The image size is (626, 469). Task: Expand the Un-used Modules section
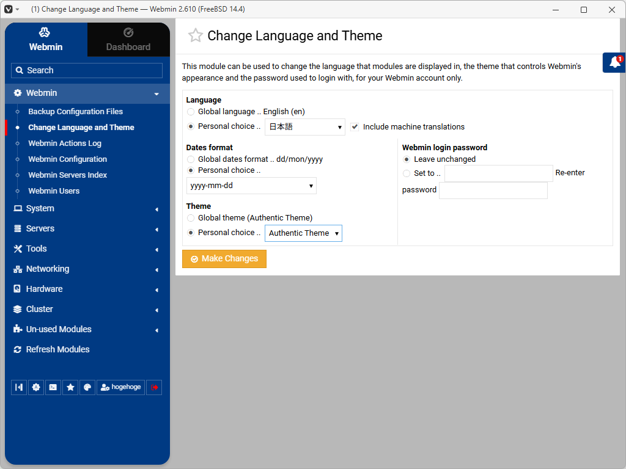(x=156, y=330)
